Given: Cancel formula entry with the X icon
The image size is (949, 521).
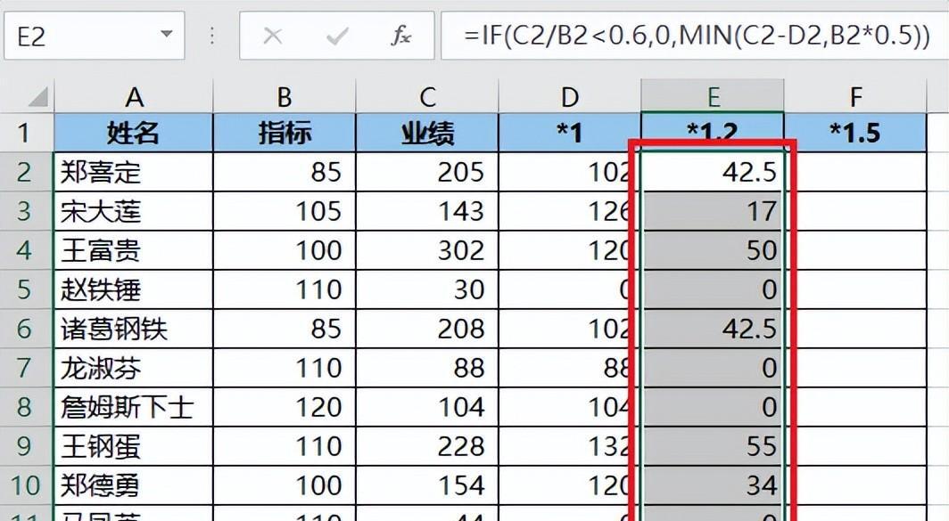Looking at the screenshot, I should [x=272, y=37].
